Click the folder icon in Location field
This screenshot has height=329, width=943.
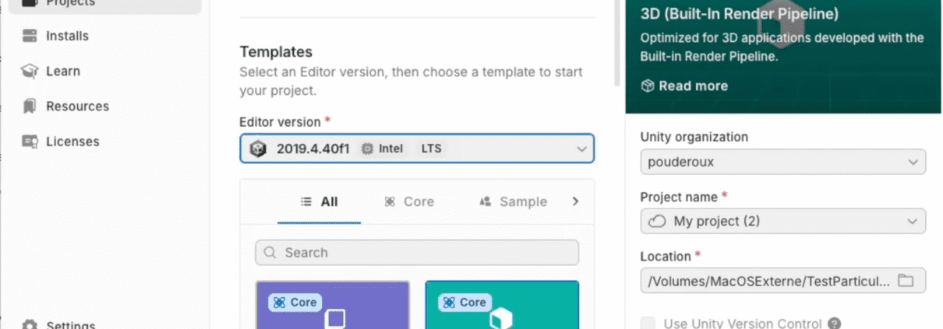(x=905, y=281)
